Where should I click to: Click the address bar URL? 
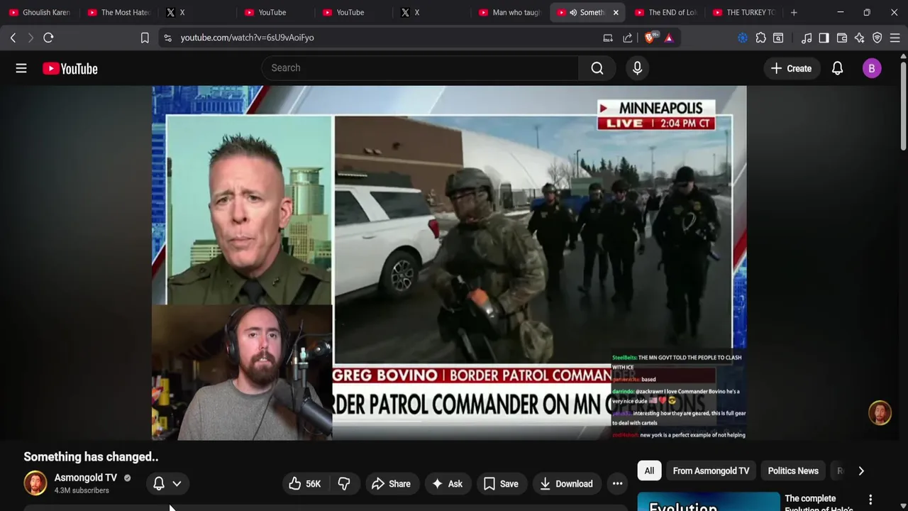[247, 38]
